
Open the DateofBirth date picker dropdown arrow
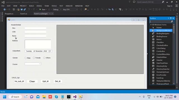(x=51, y=51)
